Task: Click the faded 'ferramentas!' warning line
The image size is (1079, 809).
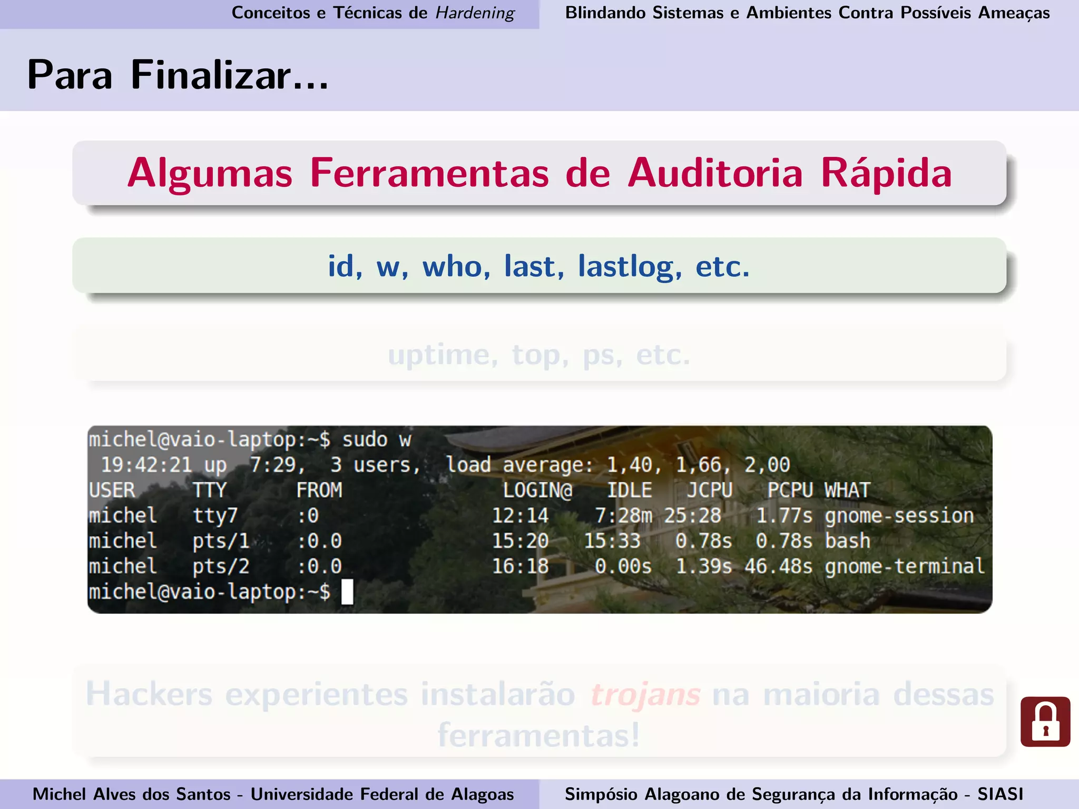Action: [539, 735]
